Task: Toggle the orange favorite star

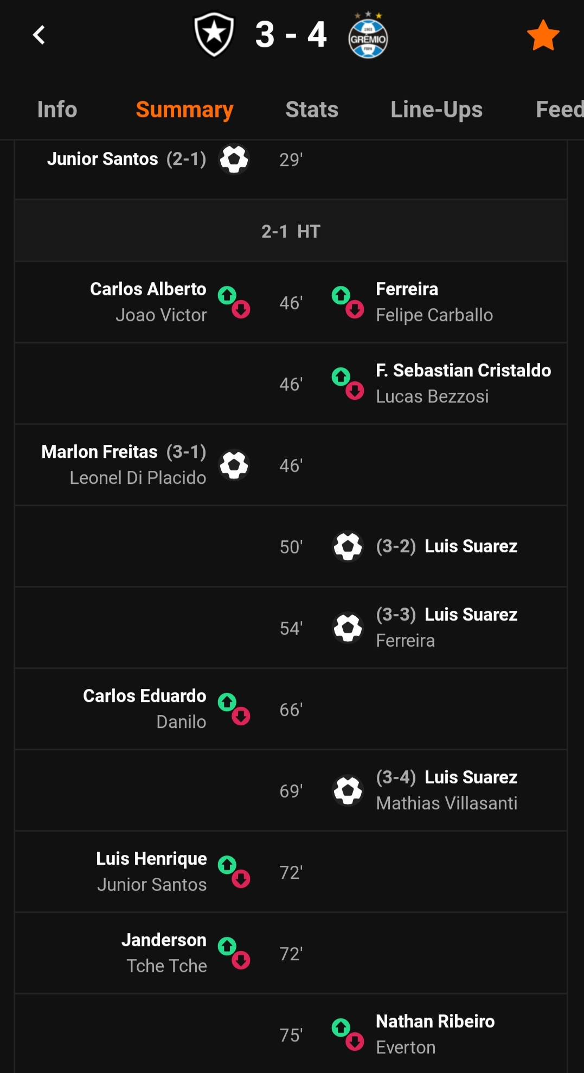Action: point(543,35)
